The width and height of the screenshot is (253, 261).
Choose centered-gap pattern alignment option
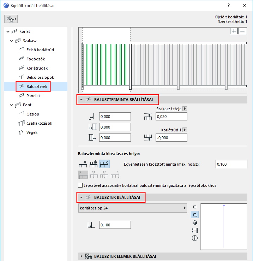pyautogui.click(x=104, y=174)
